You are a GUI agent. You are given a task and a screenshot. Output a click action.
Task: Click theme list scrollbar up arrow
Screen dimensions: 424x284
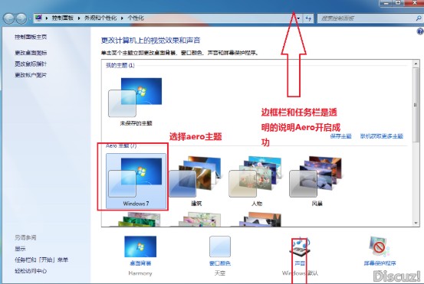pos(416,64)
